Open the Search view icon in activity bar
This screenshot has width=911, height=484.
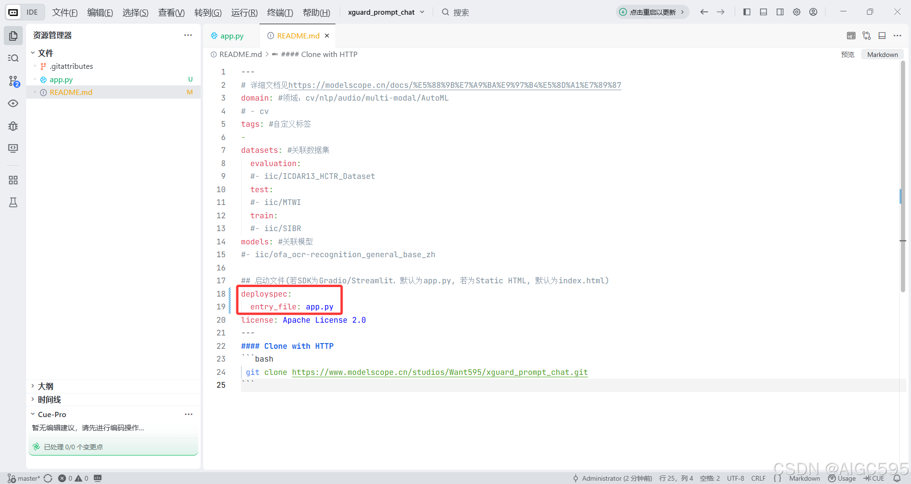click(x=13, y=58)
